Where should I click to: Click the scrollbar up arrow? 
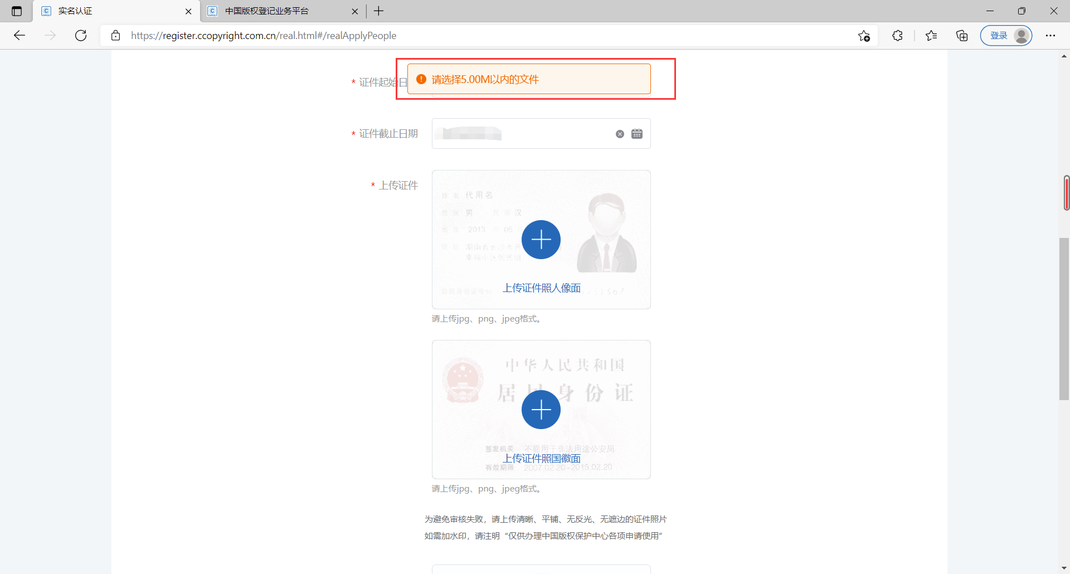click(1063, 56)
